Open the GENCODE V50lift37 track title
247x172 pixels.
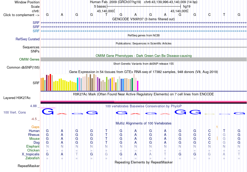pos(143,19)
